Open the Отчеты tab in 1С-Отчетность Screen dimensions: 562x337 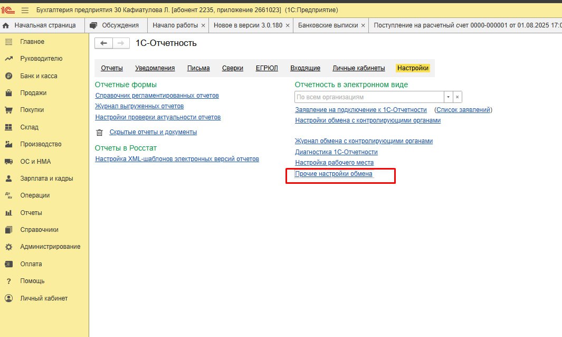point(112,68)
